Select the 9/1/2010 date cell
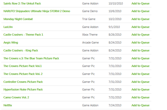 tap(114, 27)
